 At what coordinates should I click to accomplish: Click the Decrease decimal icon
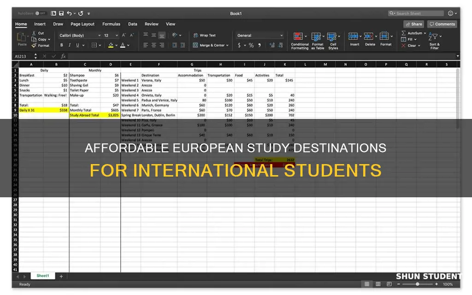(x=281, y=45)
